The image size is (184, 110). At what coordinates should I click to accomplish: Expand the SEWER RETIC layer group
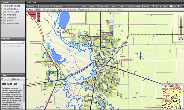click(2, 18)
